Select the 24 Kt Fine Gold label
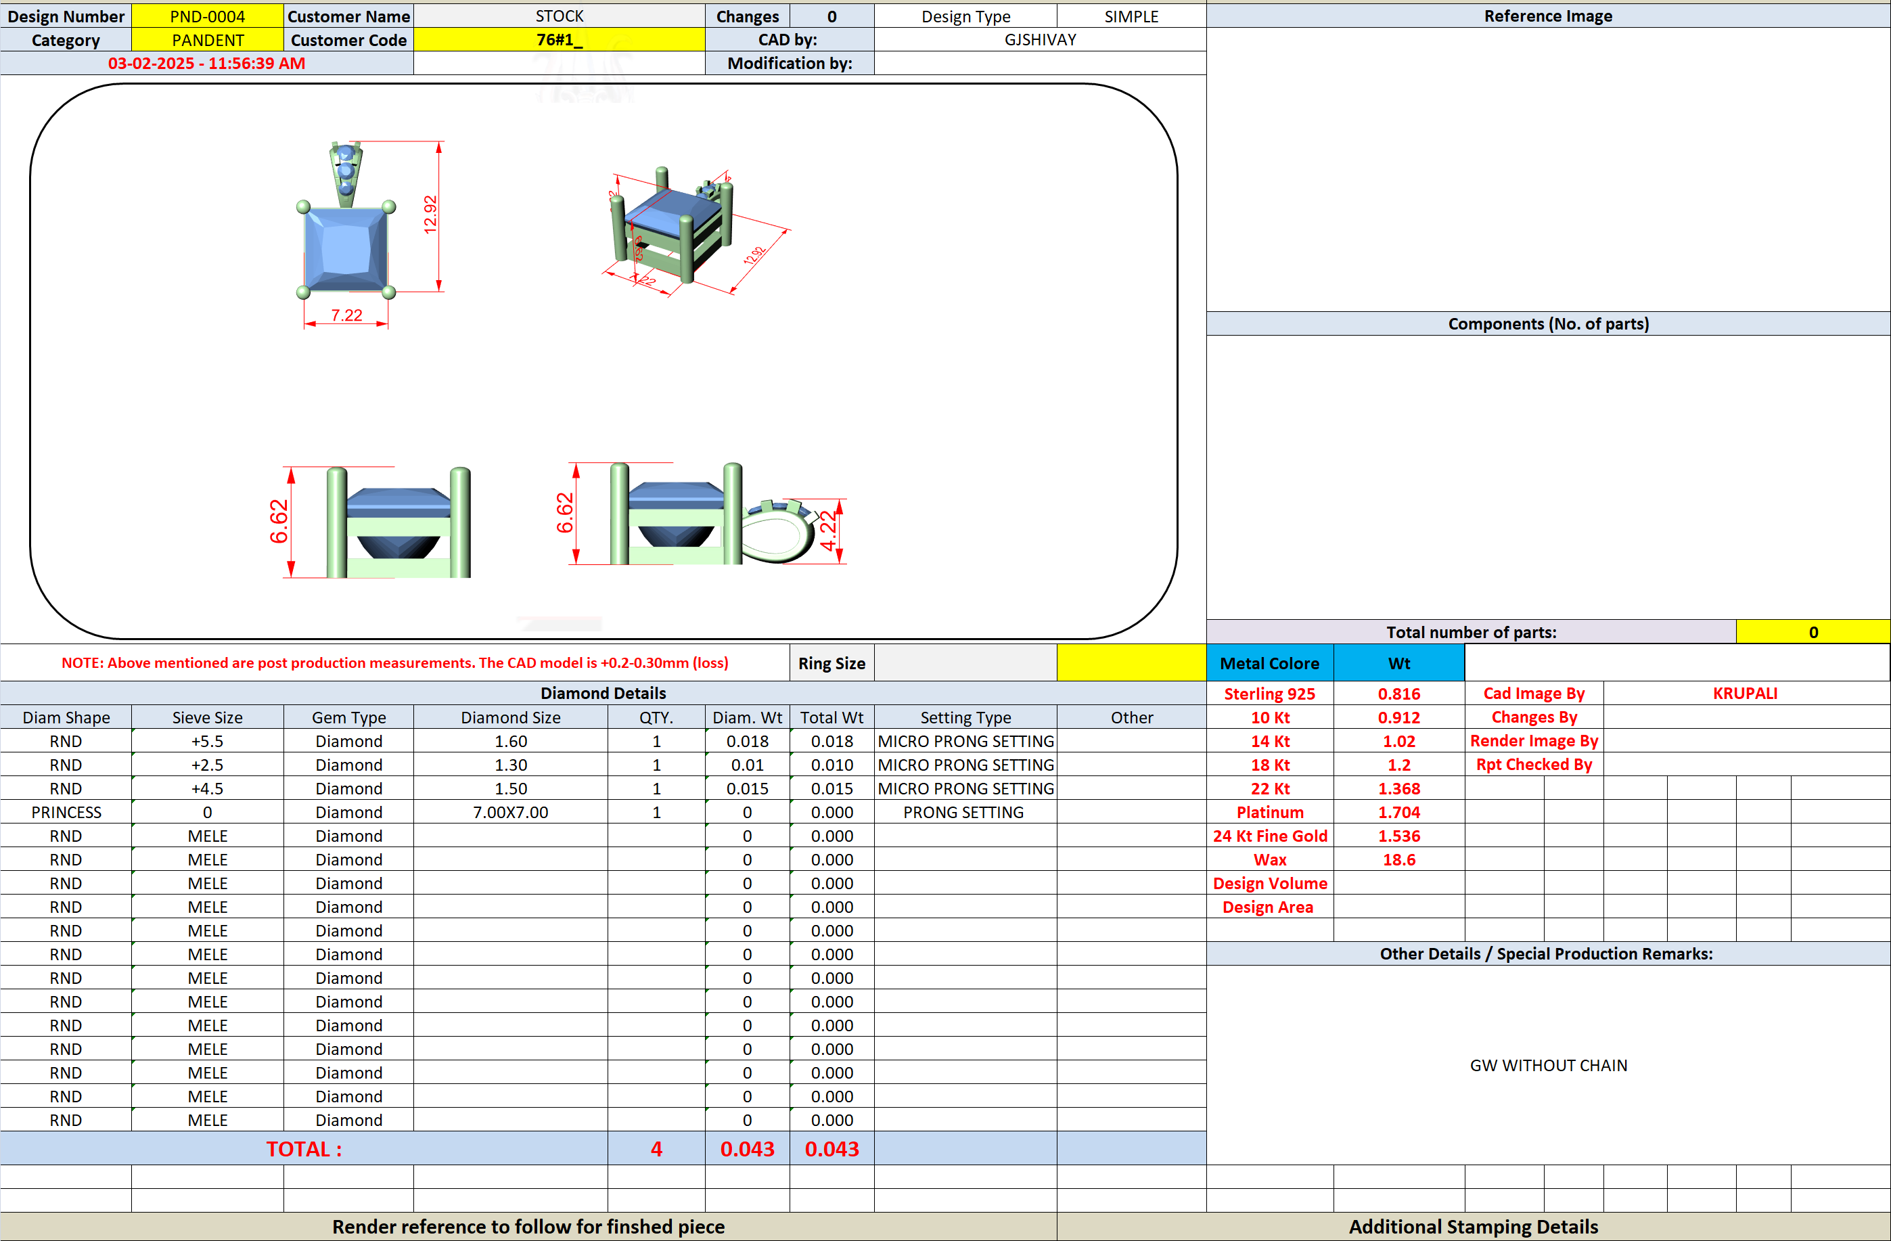 pyautogui.click(x=1270, y=836)
